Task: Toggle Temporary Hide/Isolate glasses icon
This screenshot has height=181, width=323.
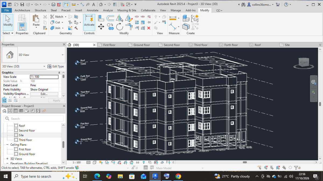Action: pos(138,162)
